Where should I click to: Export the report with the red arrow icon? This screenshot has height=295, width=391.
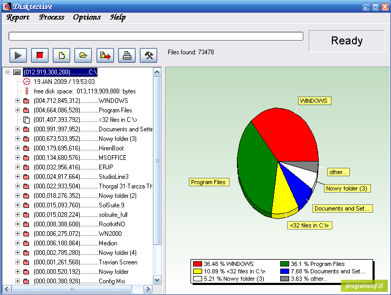[x=105, y=55]
